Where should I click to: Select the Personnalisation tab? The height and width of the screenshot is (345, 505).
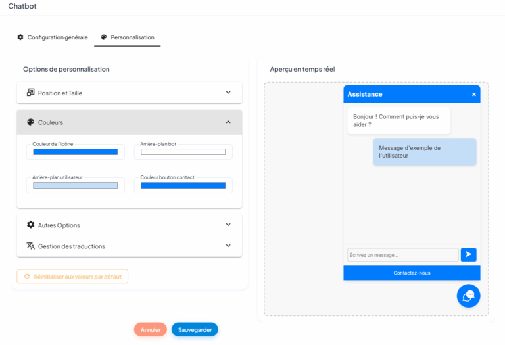tap(132, 37)
